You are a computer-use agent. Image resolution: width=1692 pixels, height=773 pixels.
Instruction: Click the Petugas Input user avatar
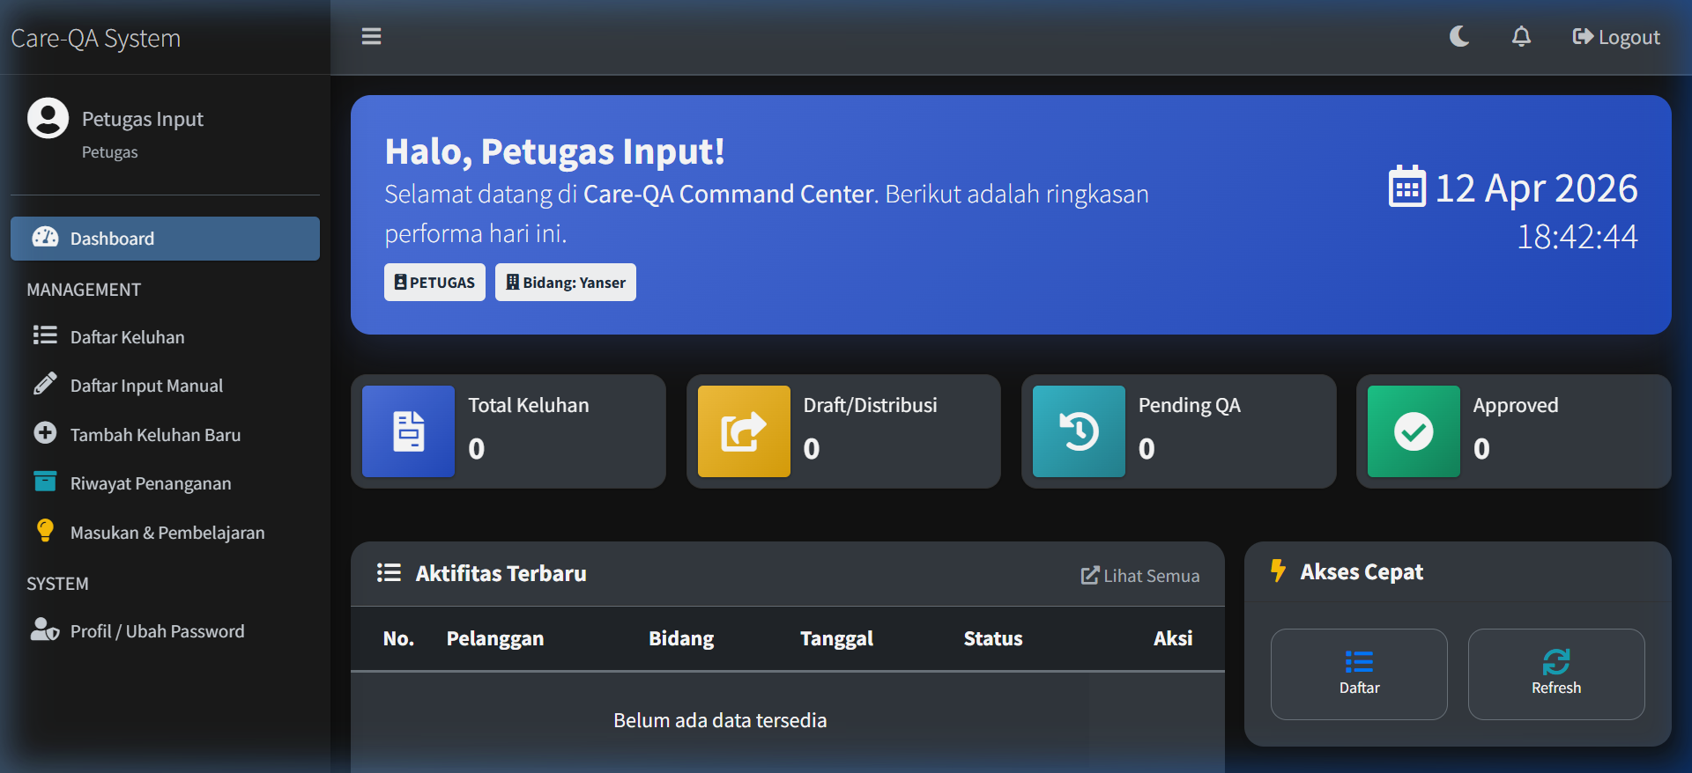[48, 118]
